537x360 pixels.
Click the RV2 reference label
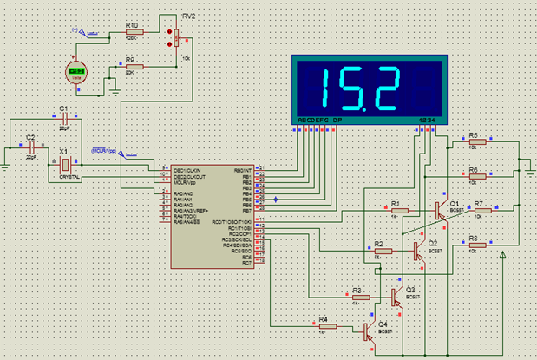point(189,16)
